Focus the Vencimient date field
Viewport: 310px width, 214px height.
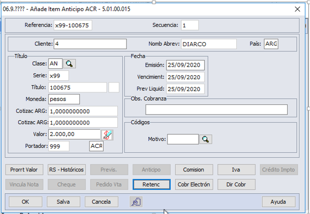click(185, 77)
